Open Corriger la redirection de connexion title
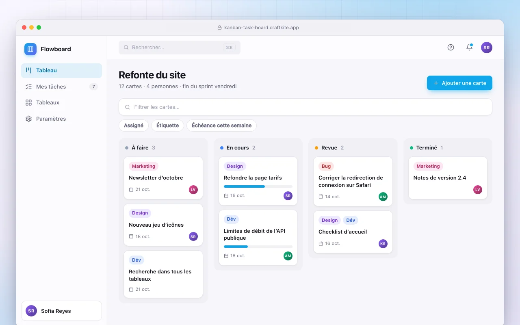Screen dimensions: 520x325 click(351, 182)
